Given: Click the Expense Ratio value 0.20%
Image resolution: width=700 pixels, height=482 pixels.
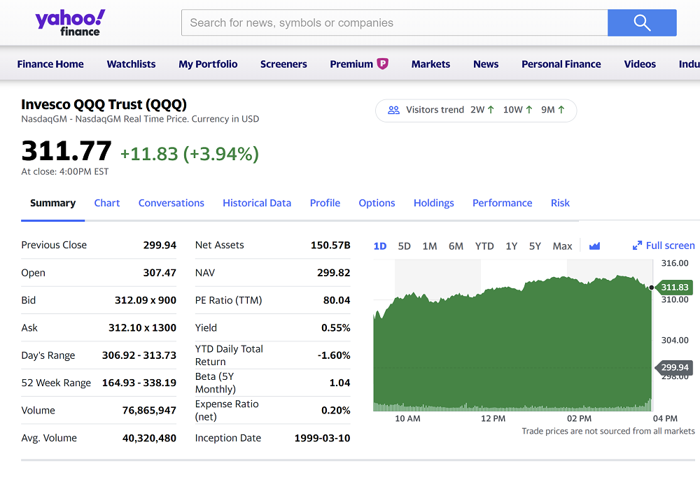Looking at the screenshot, I should [x=336, y=411].
